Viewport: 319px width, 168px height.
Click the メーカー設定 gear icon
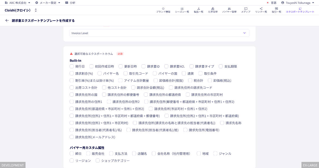tap(37, 3)
